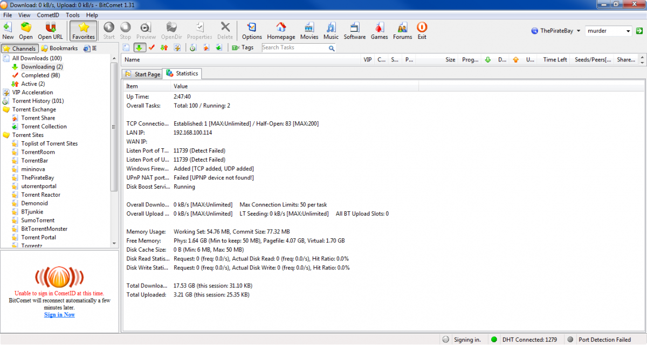
Task: Open the CometID menu
Action: tap(48, 15)
